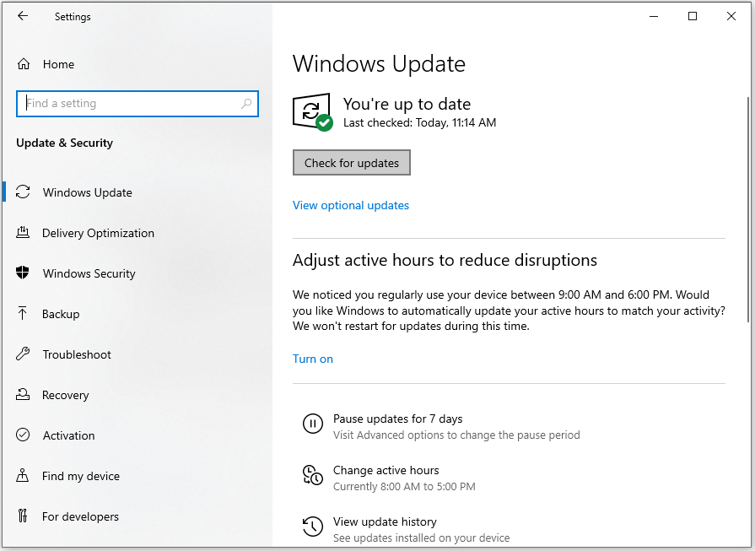Go to Delivery Optimization
Screen dimensions: 755x551
[98, 233]
